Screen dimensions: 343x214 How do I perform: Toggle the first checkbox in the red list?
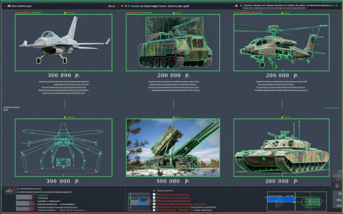click(x=154, y=195)
